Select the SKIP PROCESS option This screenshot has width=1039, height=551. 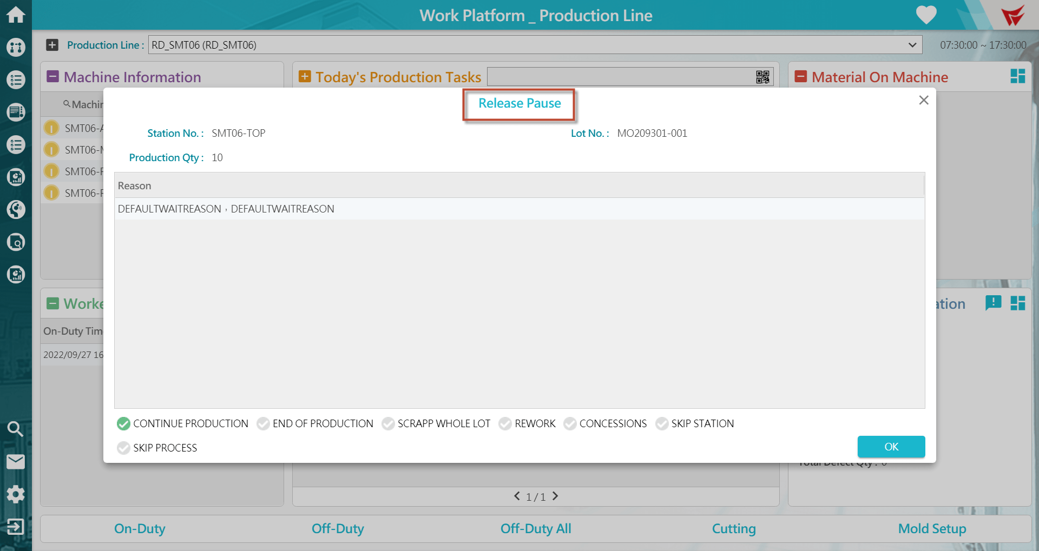pos(123,448)
